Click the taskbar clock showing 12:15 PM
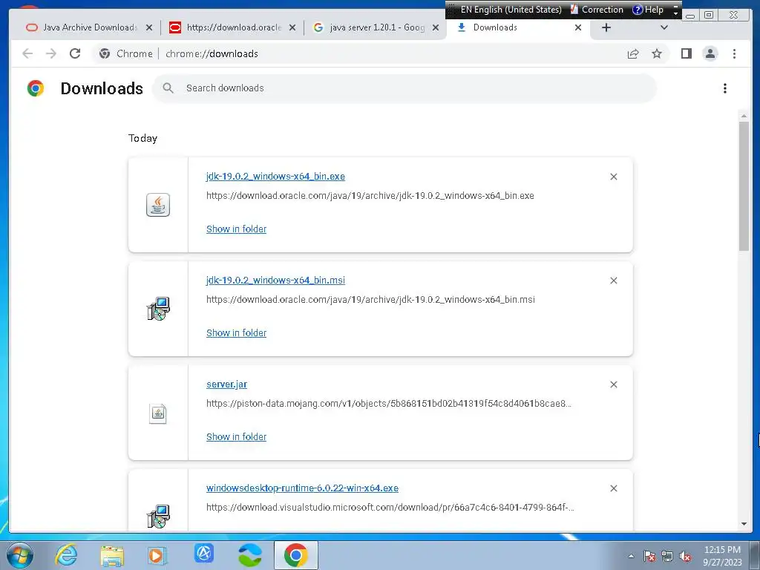760x570 pixels. click(x=722, y=556)
